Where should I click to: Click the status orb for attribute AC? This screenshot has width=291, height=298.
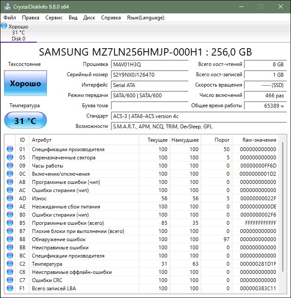[x=10, y=190]
